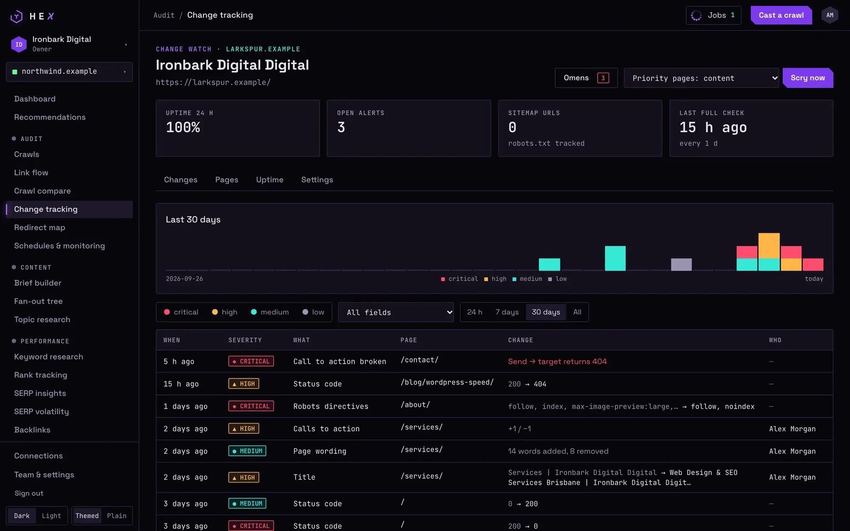Click the /blog/wordpress-speed/ page cell
This screenshot has width=850, height=531.
click(447, 382)
